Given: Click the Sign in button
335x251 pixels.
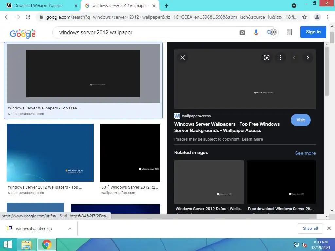Looking at the screenshot, I should [x=313, y=32].
